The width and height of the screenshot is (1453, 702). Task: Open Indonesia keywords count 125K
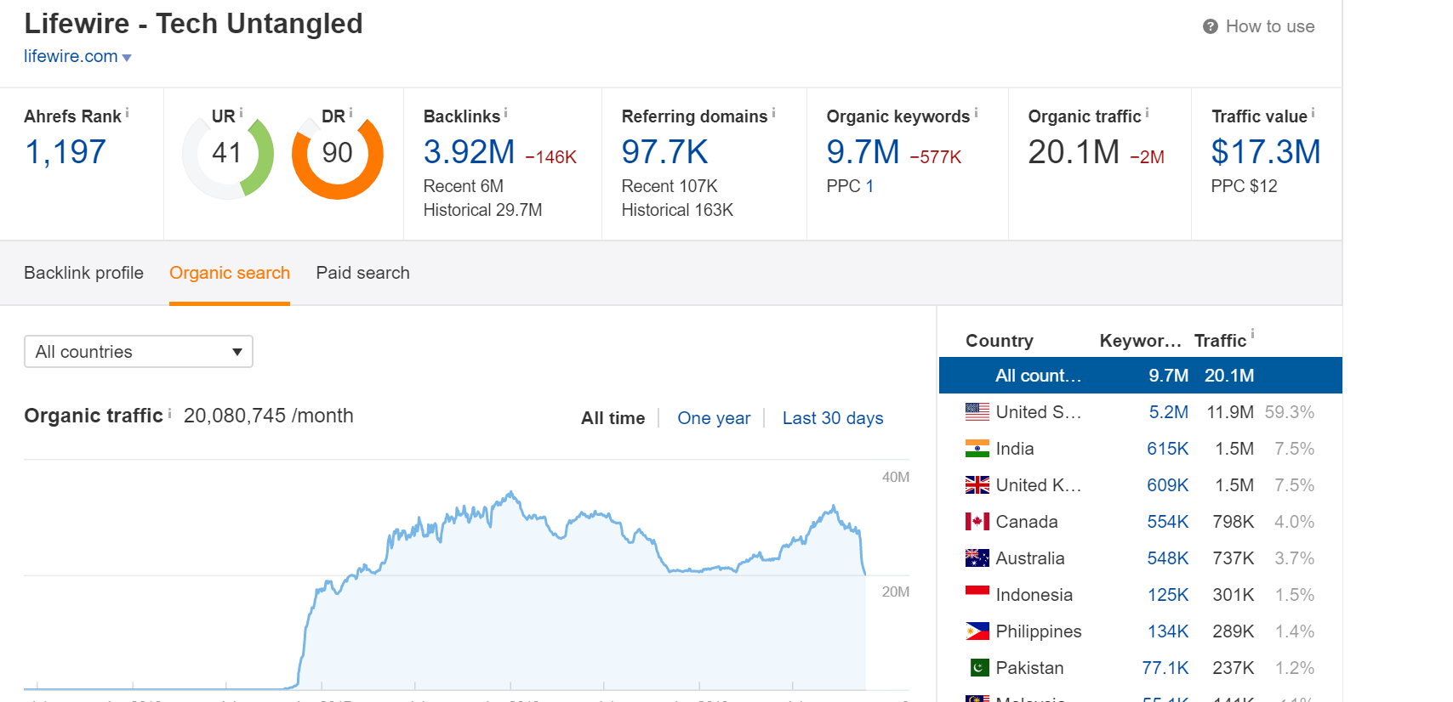(1168, 595)
